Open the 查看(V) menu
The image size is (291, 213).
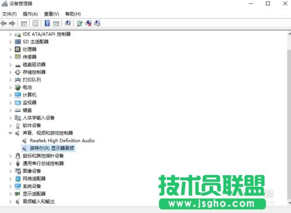[52, 14]
